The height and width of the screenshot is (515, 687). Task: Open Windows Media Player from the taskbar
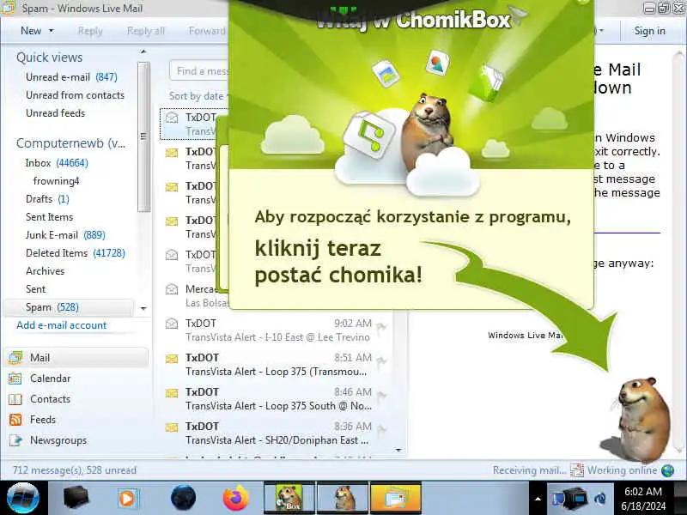coord(127,499)
